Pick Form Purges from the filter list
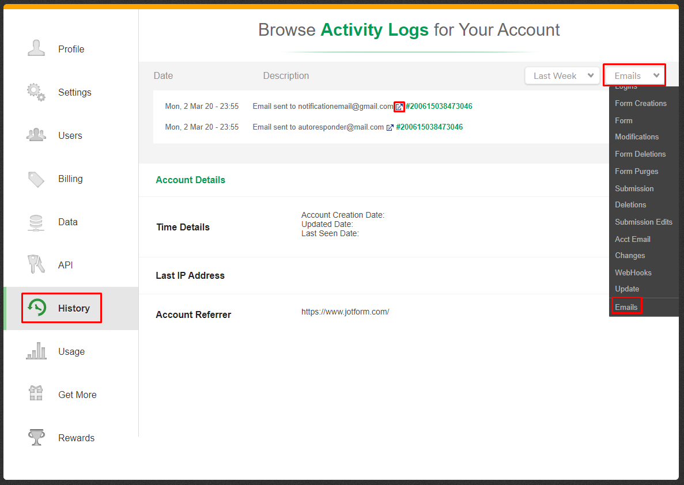The width and height of the screenshot is (684, 485). pyautogui.click(x=636, y=172)
